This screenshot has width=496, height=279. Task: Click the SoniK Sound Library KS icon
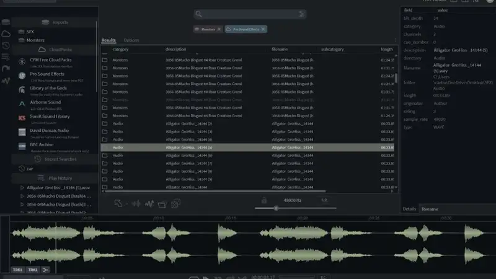point(22,118)
